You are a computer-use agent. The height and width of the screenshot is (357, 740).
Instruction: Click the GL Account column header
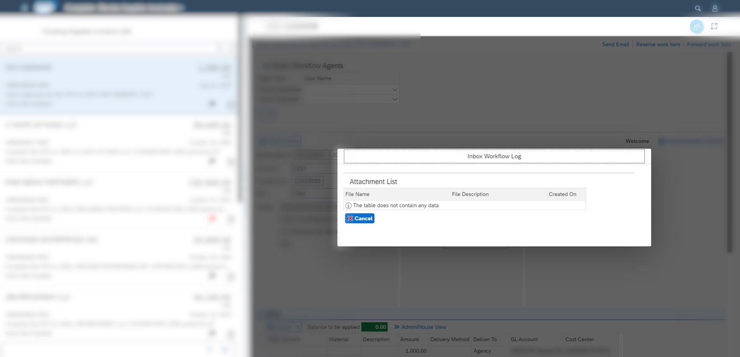(536, 339)
